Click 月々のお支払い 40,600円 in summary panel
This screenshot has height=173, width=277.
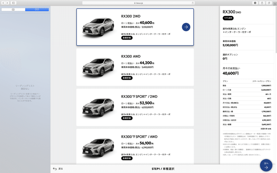tap(231, 71)
